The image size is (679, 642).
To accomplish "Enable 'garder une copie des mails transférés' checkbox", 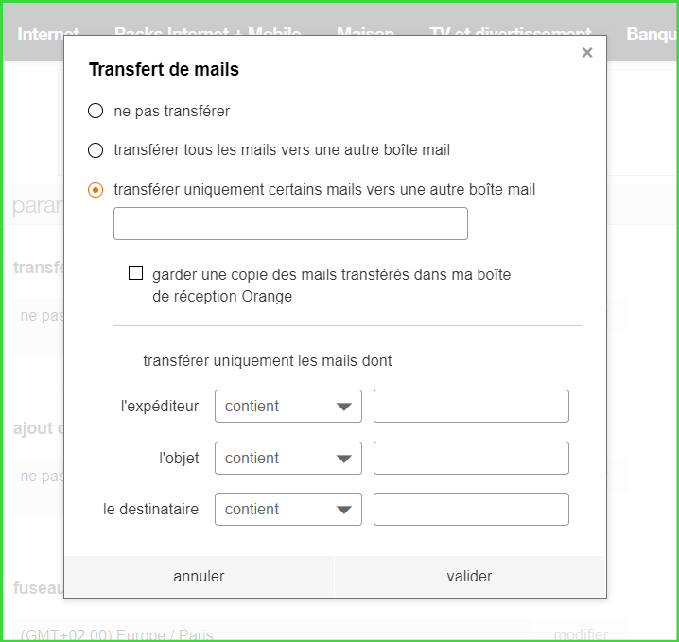I will 135,274.
